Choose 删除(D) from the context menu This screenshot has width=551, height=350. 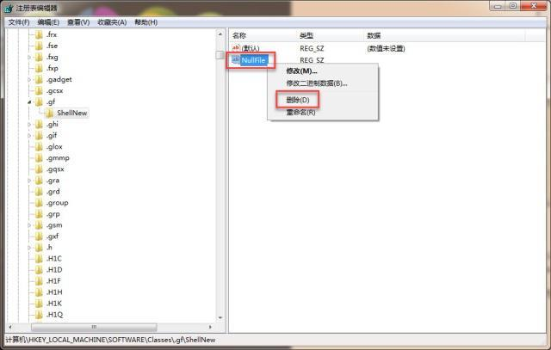[x=298, y=100]
